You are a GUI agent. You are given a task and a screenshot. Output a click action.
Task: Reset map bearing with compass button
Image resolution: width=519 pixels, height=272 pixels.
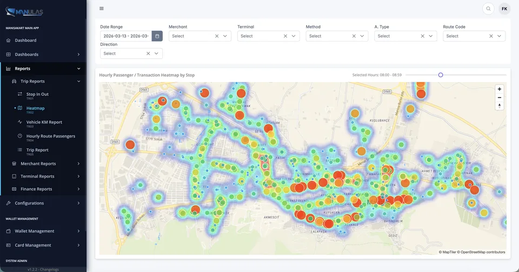coord(500,106)
